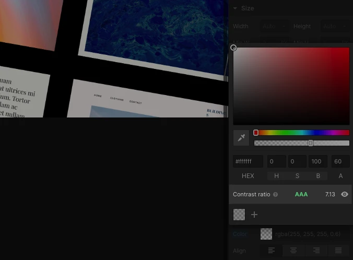This screenshot has height=260, width=353.
Task: Click the #ffffff hex input field
Action: pyautogui.click(x=248, y=162)
